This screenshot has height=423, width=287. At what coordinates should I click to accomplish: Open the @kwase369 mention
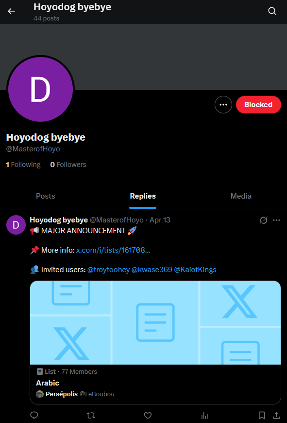click(x=152, y=270)
